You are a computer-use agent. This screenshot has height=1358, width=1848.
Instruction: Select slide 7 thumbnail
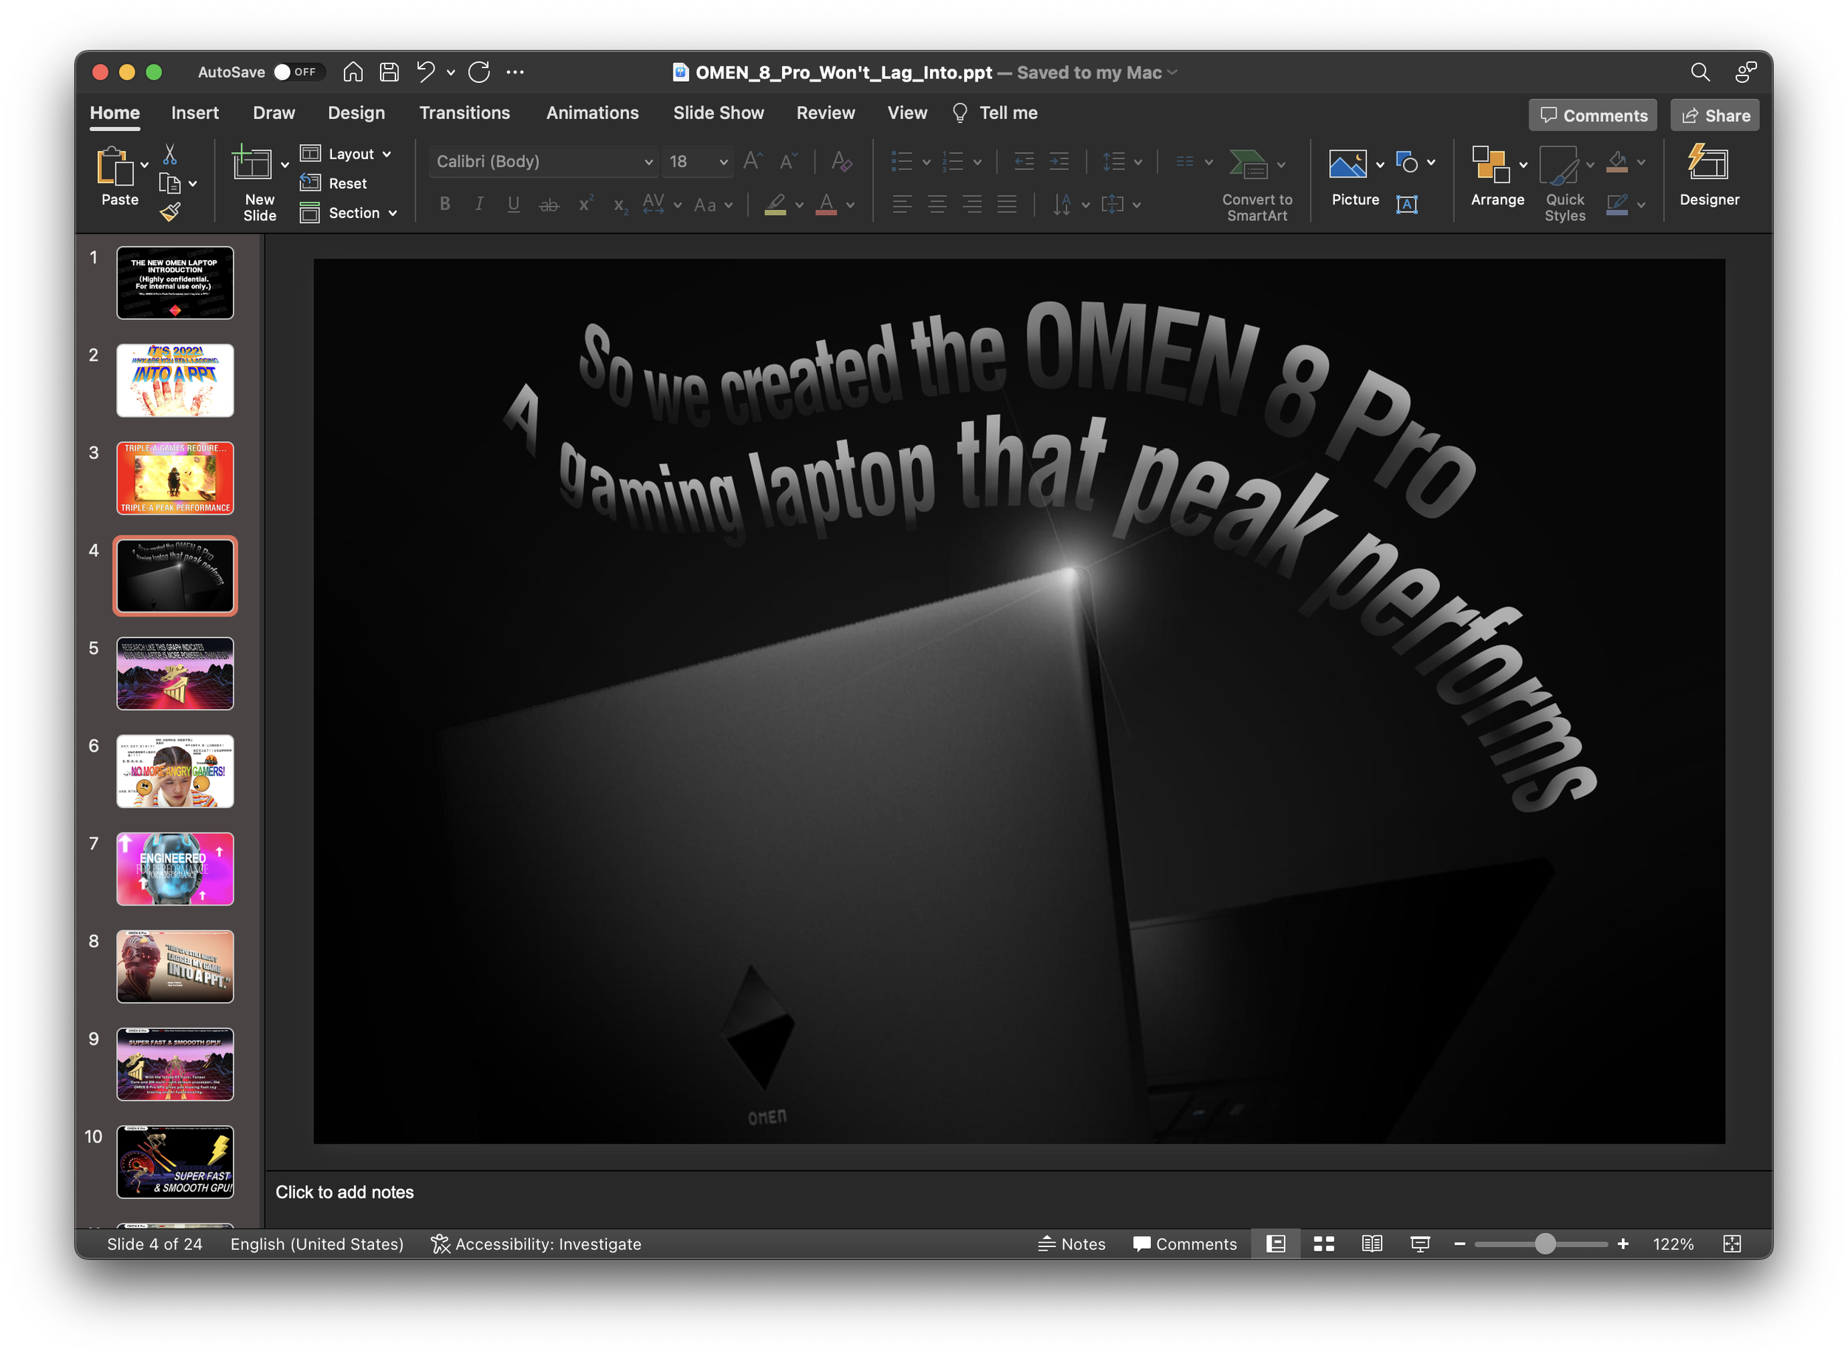175,869
